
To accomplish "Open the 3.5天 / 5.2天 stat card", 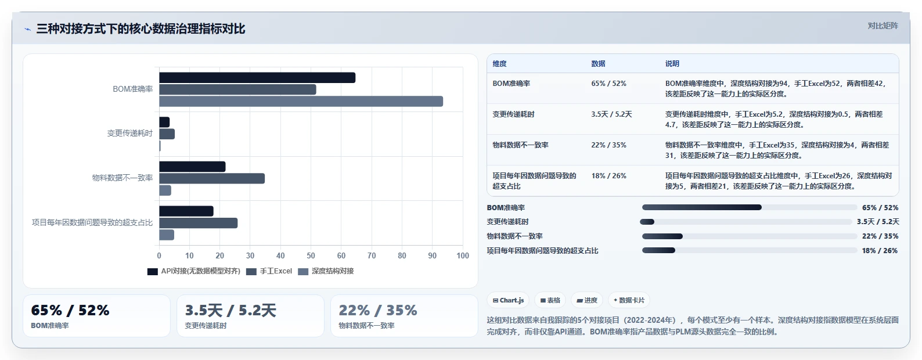I will tap(250, 316).
